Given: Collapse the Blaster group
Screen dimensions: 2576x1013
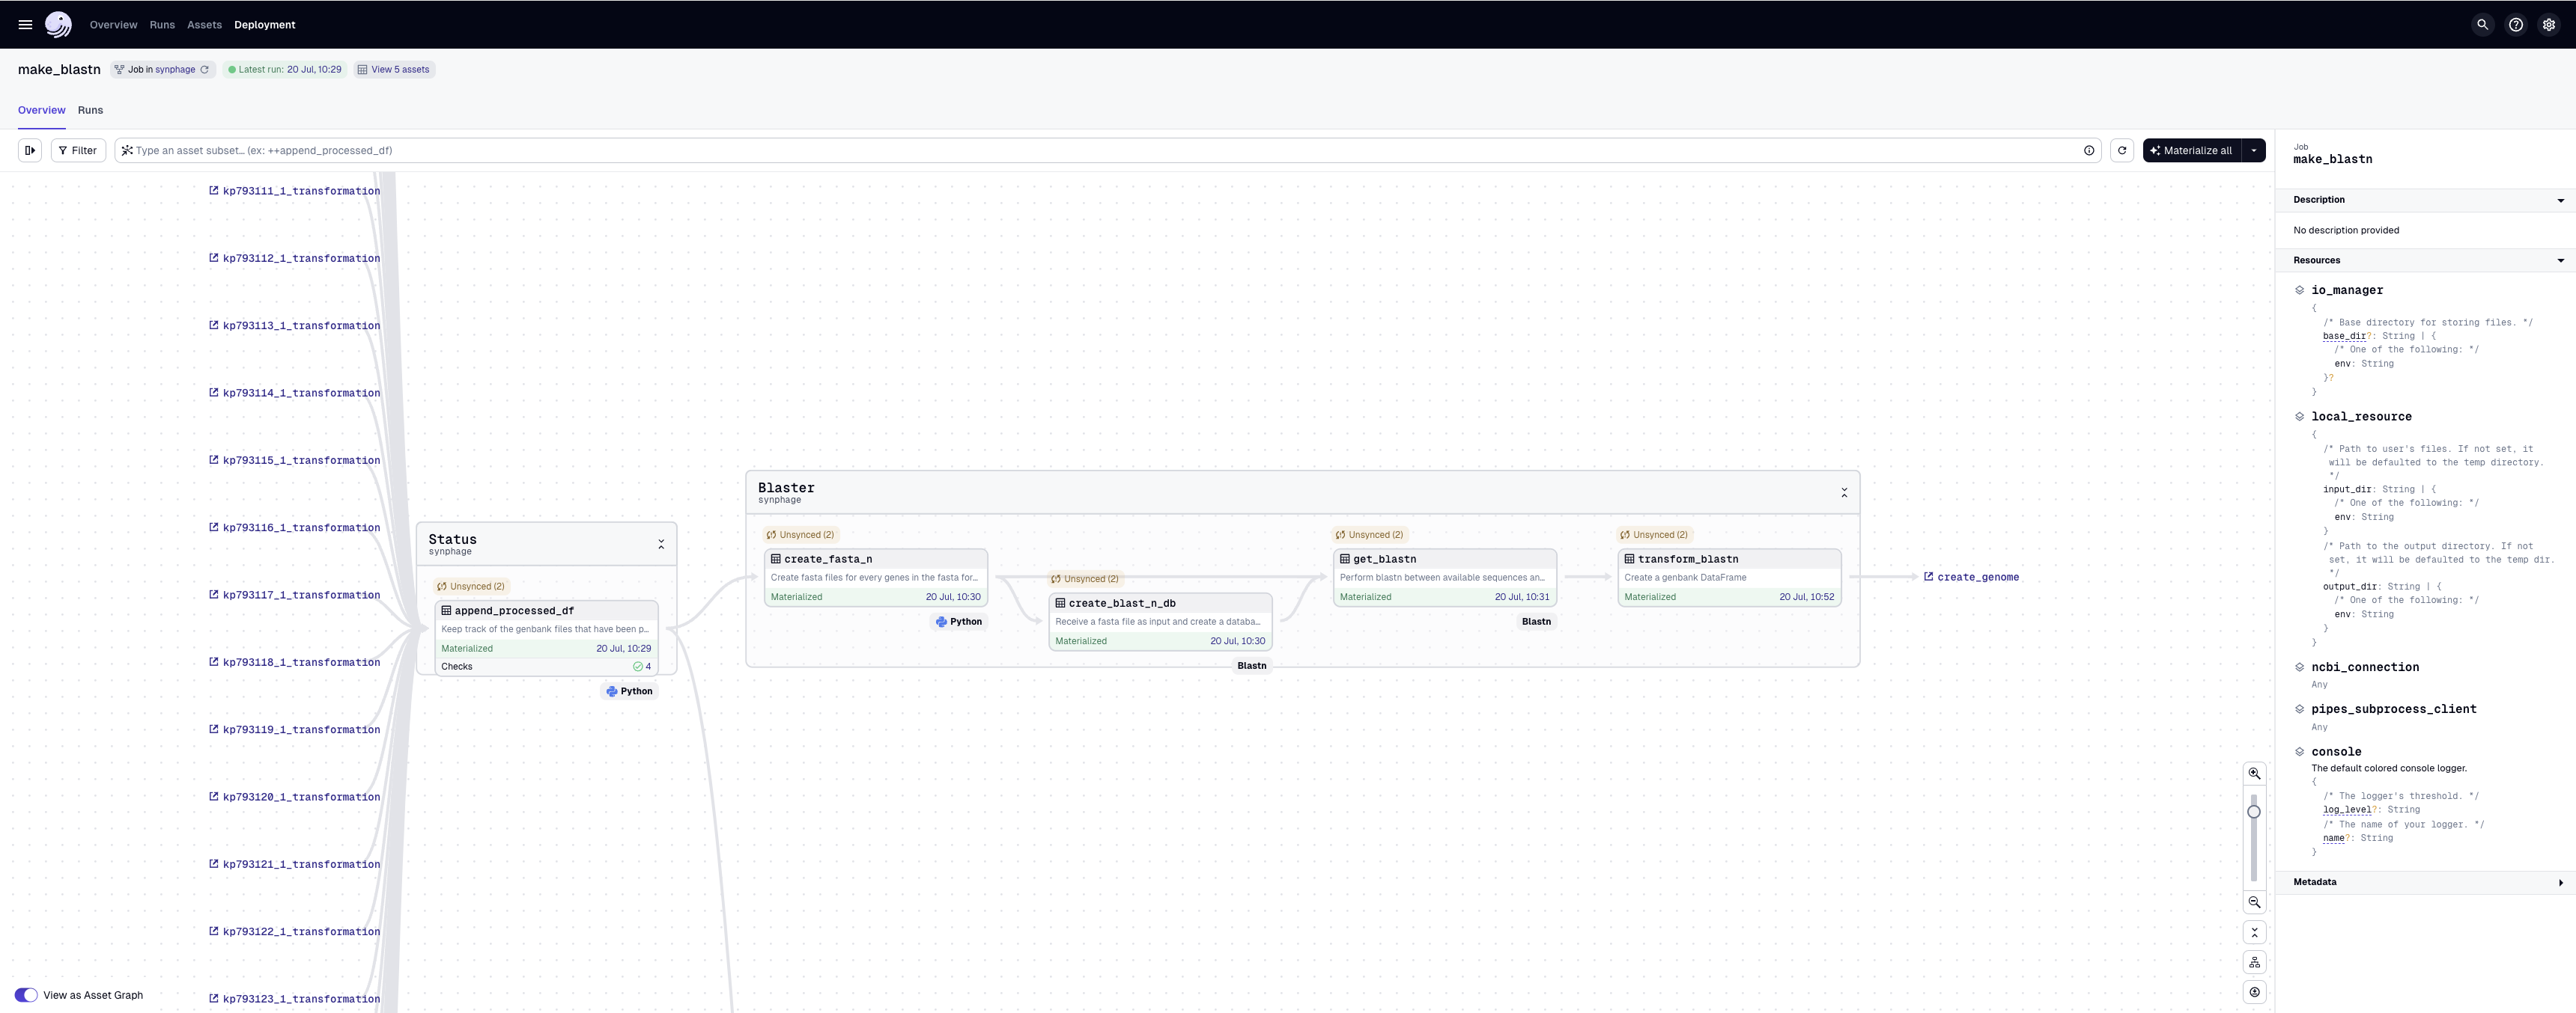Looking at the screenshot, I should click(x=1844, y=492).
